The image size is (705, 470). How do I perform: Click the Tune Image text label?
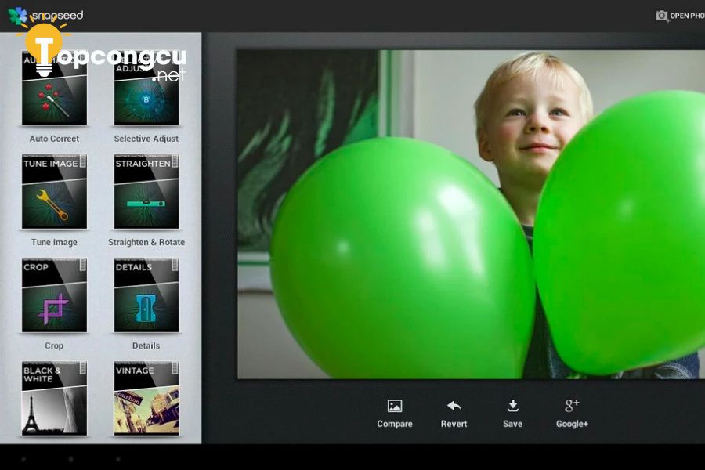pos(54,242)
